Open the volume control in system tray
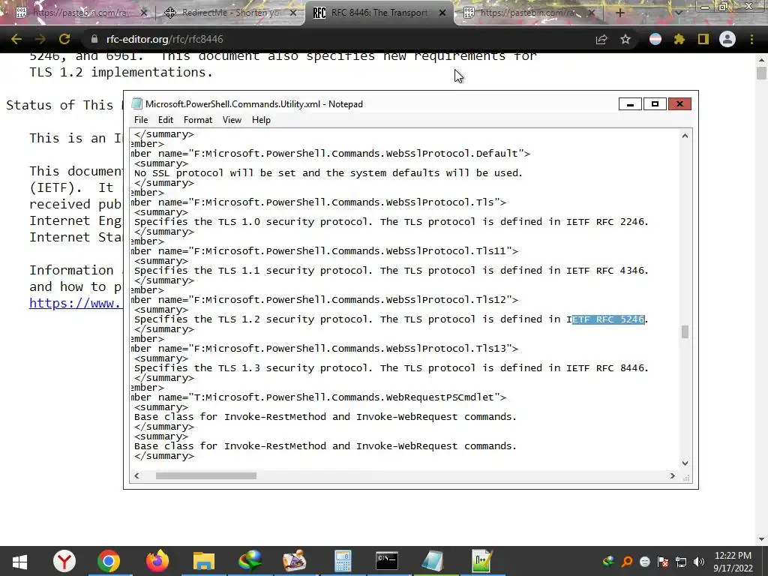This screenshot has width=768, height=576. [699, 562]
